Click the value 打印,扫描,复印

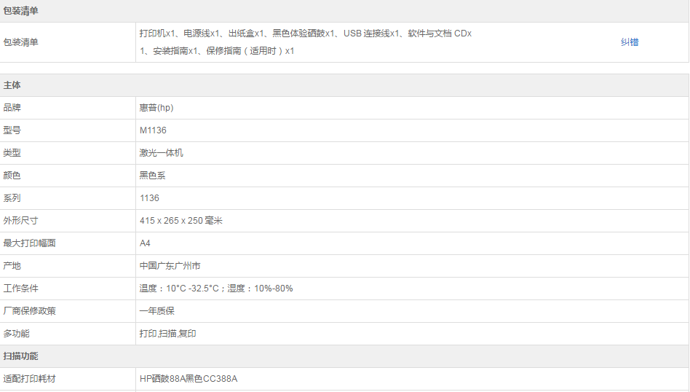tap(167, 334)
